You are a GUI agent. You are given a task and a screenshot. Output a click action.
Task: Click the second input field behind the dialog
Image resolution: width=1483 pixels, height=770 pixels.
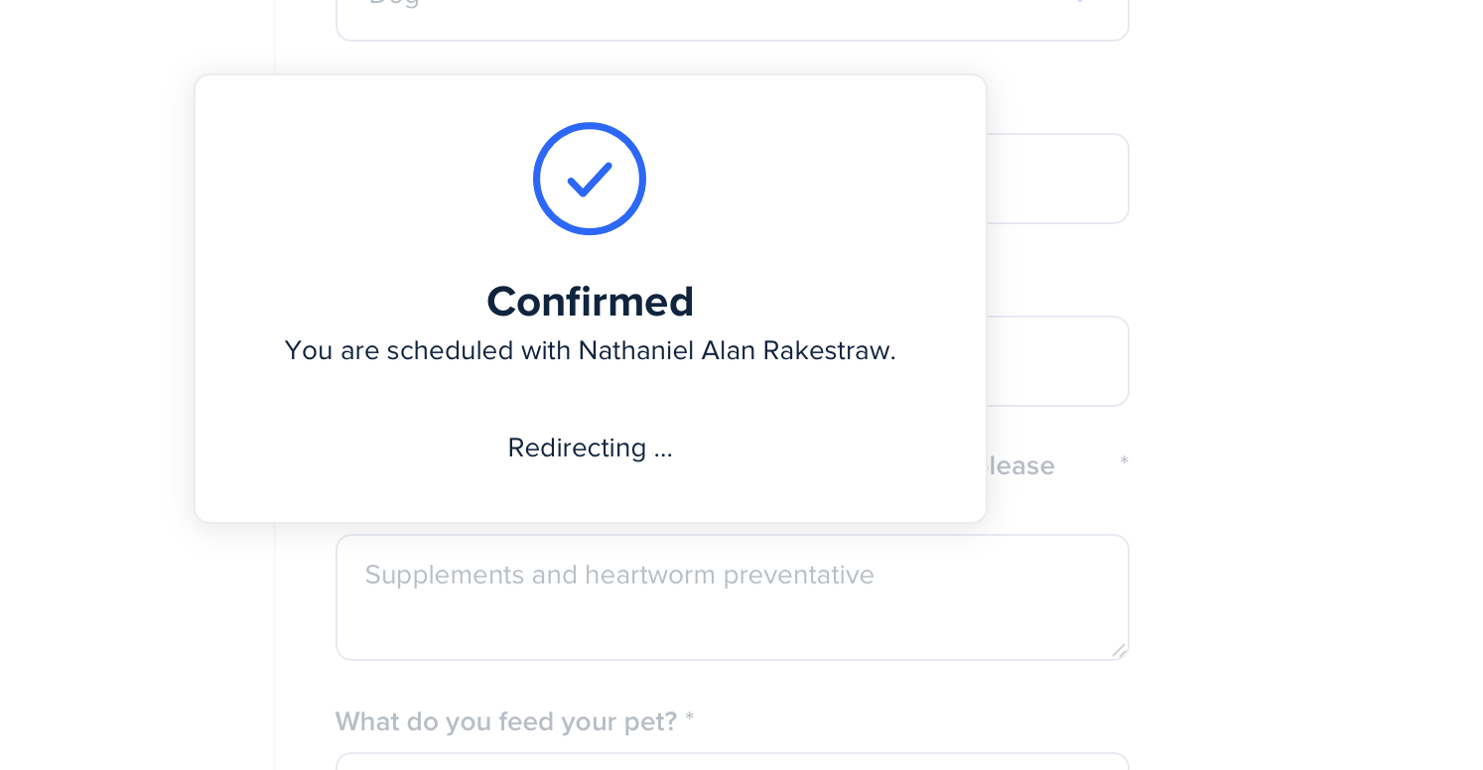pyautogui.click(x=1057, y=361)
